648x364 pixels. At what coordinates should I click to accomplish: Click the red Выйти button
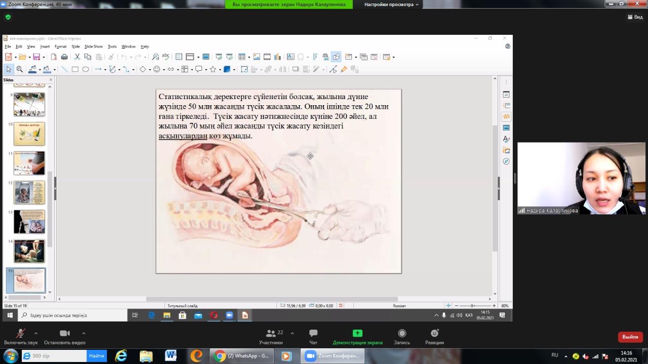coord(630,337)
